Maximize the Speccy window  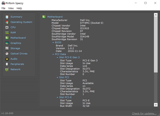tap(145, 3)
